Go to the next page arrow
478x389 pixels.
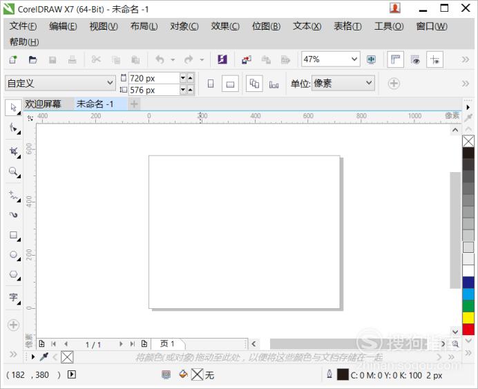(x=121, y=344)
